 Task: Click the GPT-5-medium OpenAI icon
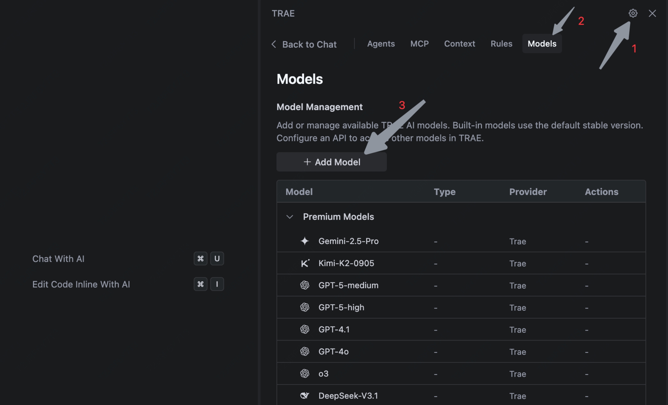305,285
